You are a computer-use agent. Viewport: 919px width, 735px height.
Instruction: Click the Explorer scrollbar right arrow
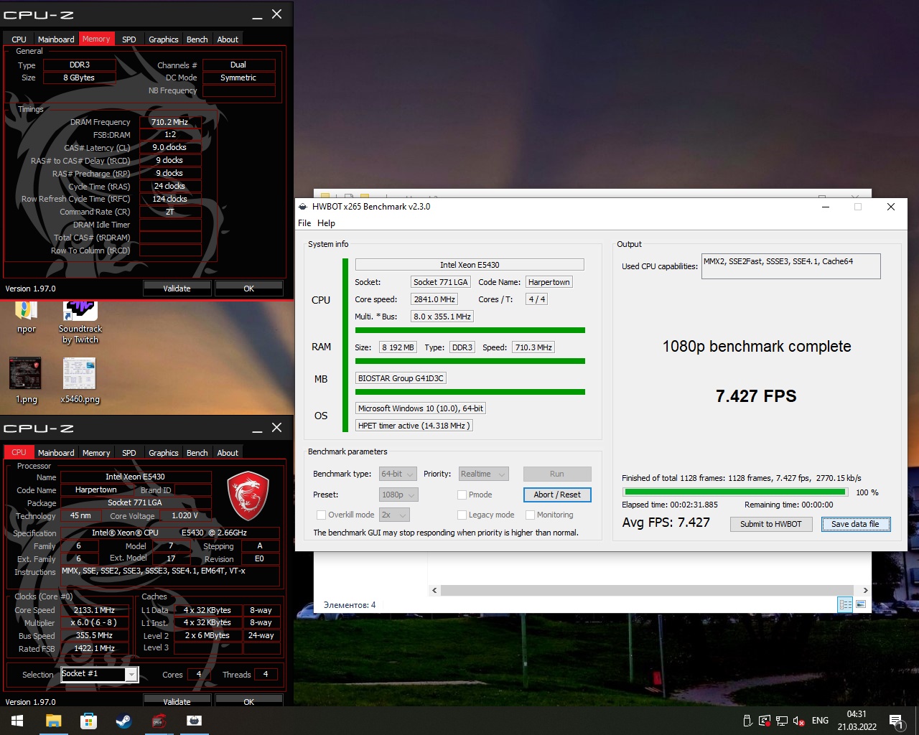click(865, 590)
